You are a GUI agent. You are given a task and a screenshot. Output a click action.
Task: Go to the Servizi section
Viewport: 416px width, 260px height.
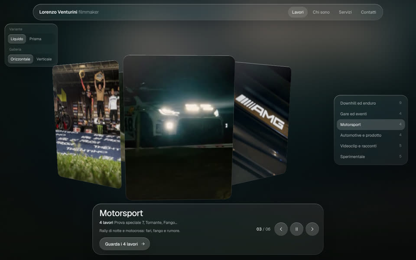(345, 12)
